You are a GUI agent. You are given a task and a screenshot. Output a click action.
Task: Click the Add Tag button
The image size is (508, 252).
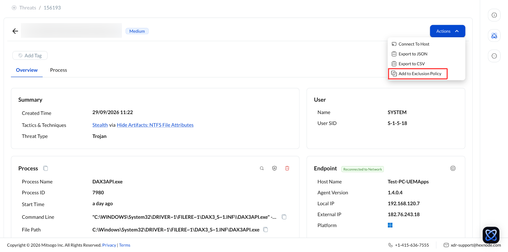[x=30, y=56]
